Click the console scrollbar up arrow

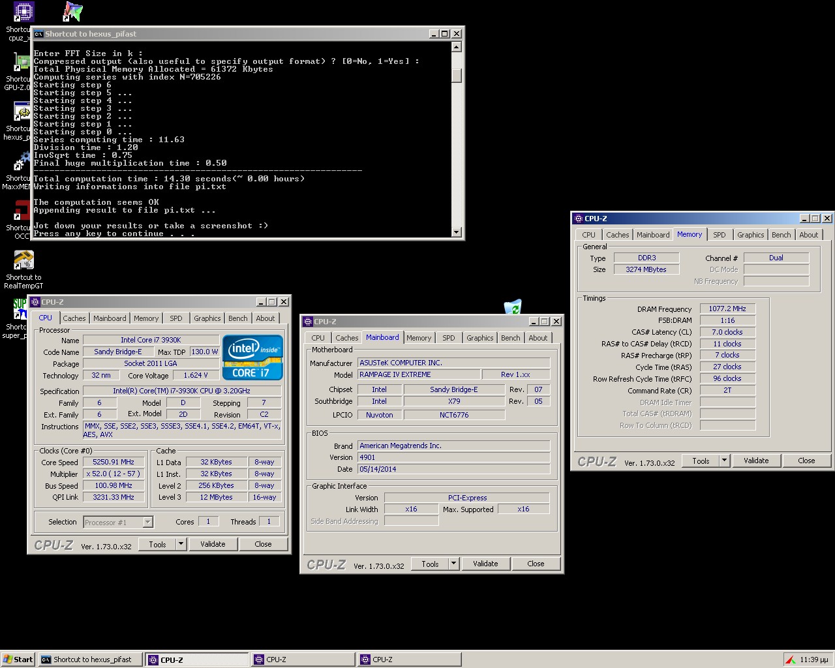click(457, 47)
